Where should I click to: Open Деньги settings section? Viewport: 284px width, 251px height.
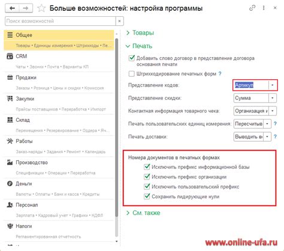point(59,189)
